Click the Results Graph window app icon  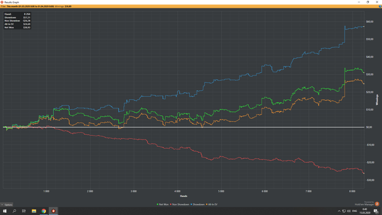[x=2, y=2]
